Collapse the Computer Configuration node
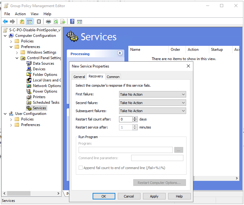The width and height of the screenshot is (244, 205). (5, 36)
